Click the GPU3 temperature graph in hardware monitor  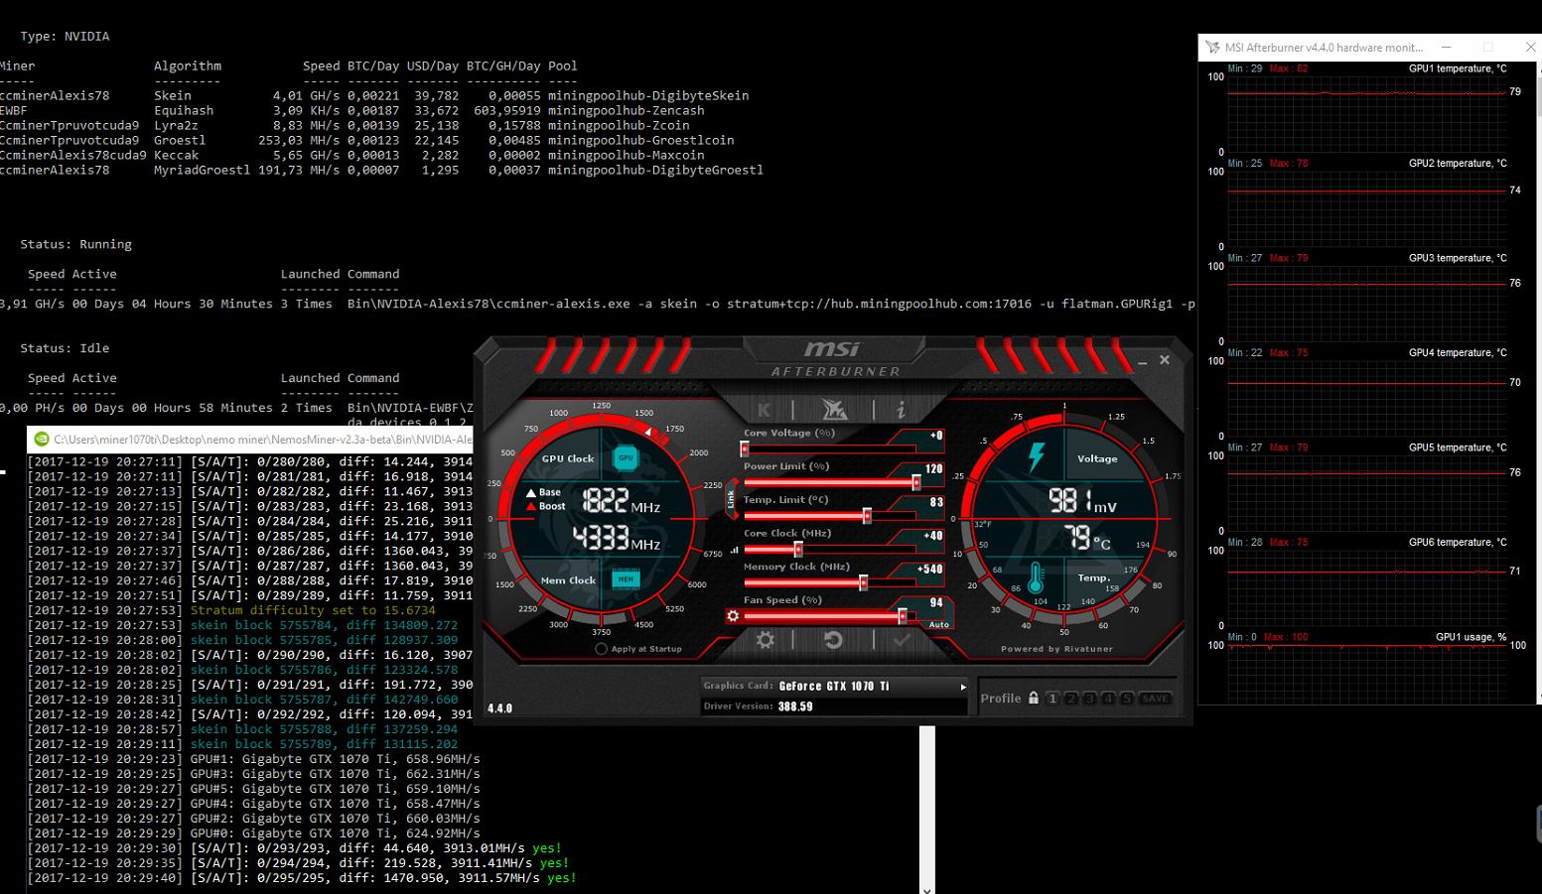[1367, 304]
